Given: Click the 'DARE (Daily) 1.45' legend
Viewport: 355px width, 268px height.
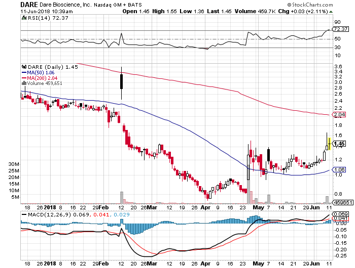Looking at the screenshot, I should [x=53, y=67].
